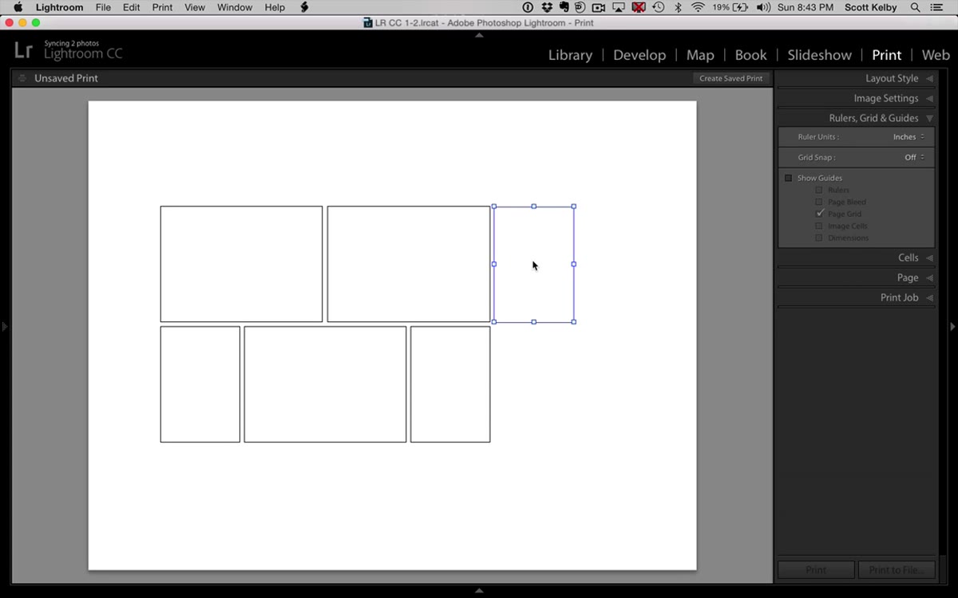Switch to the Slideshow module
The width and height of the screenshot is (958, 598).
pos(819,55)
